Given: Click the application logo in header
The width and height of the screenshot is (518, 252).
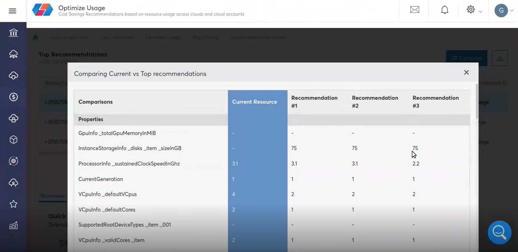Looking at the screenshot, I should (42, 10).
